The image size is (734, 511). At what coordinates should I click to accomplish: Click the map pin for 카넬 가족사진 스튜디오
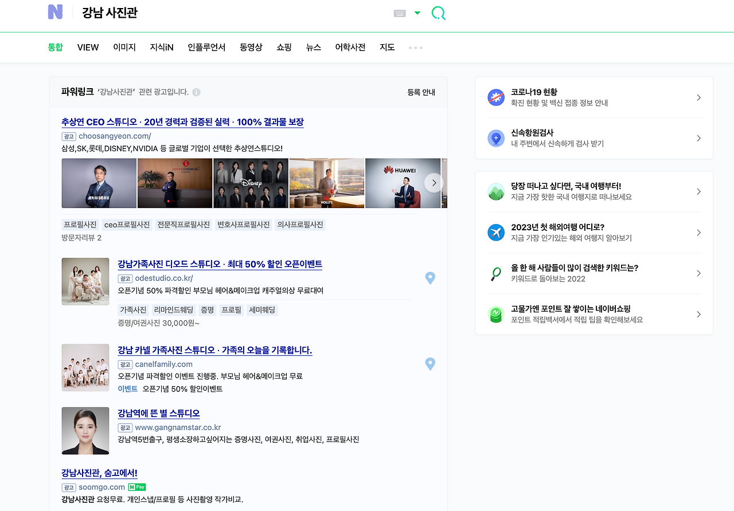tap(430, 364)
